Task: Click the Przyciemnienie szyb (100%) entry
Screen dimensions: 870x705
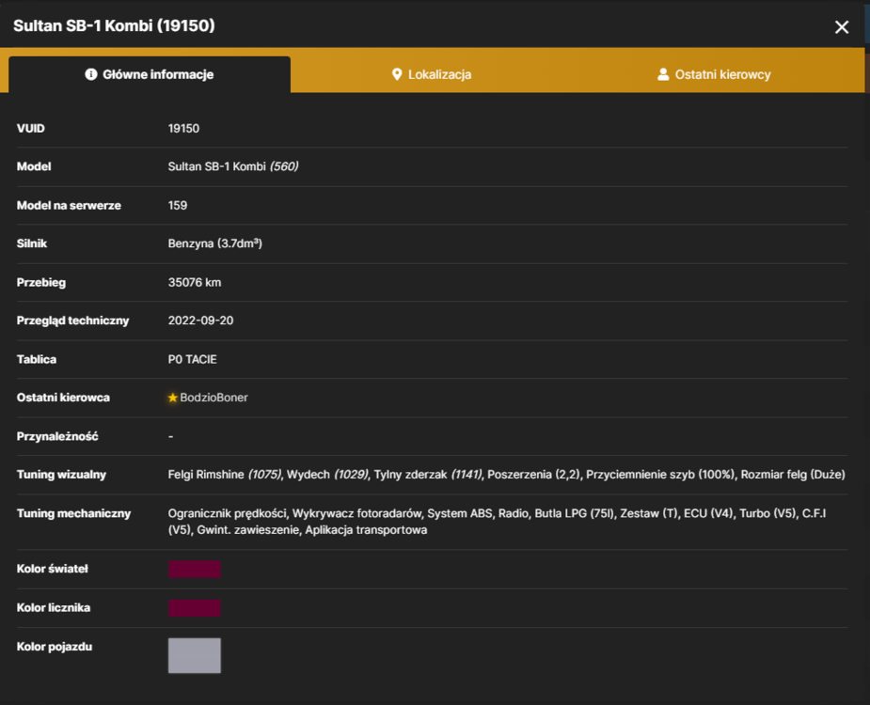Action: click(x=660, y=475)
